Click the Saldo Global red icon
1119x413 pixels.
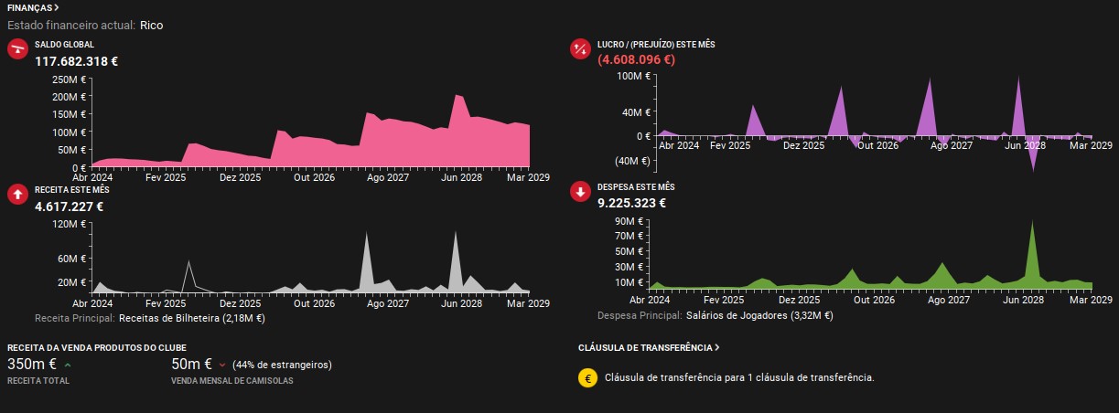click(17, 50)
